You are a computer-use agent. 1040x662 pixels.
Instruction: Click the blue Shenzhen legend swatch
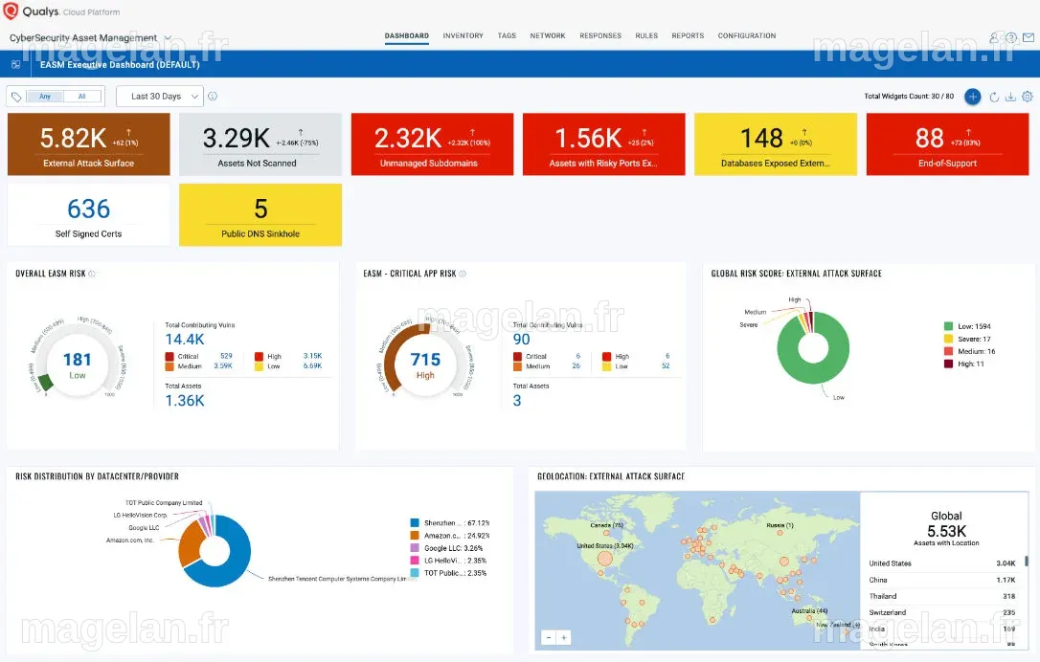[x=415, y=523]
